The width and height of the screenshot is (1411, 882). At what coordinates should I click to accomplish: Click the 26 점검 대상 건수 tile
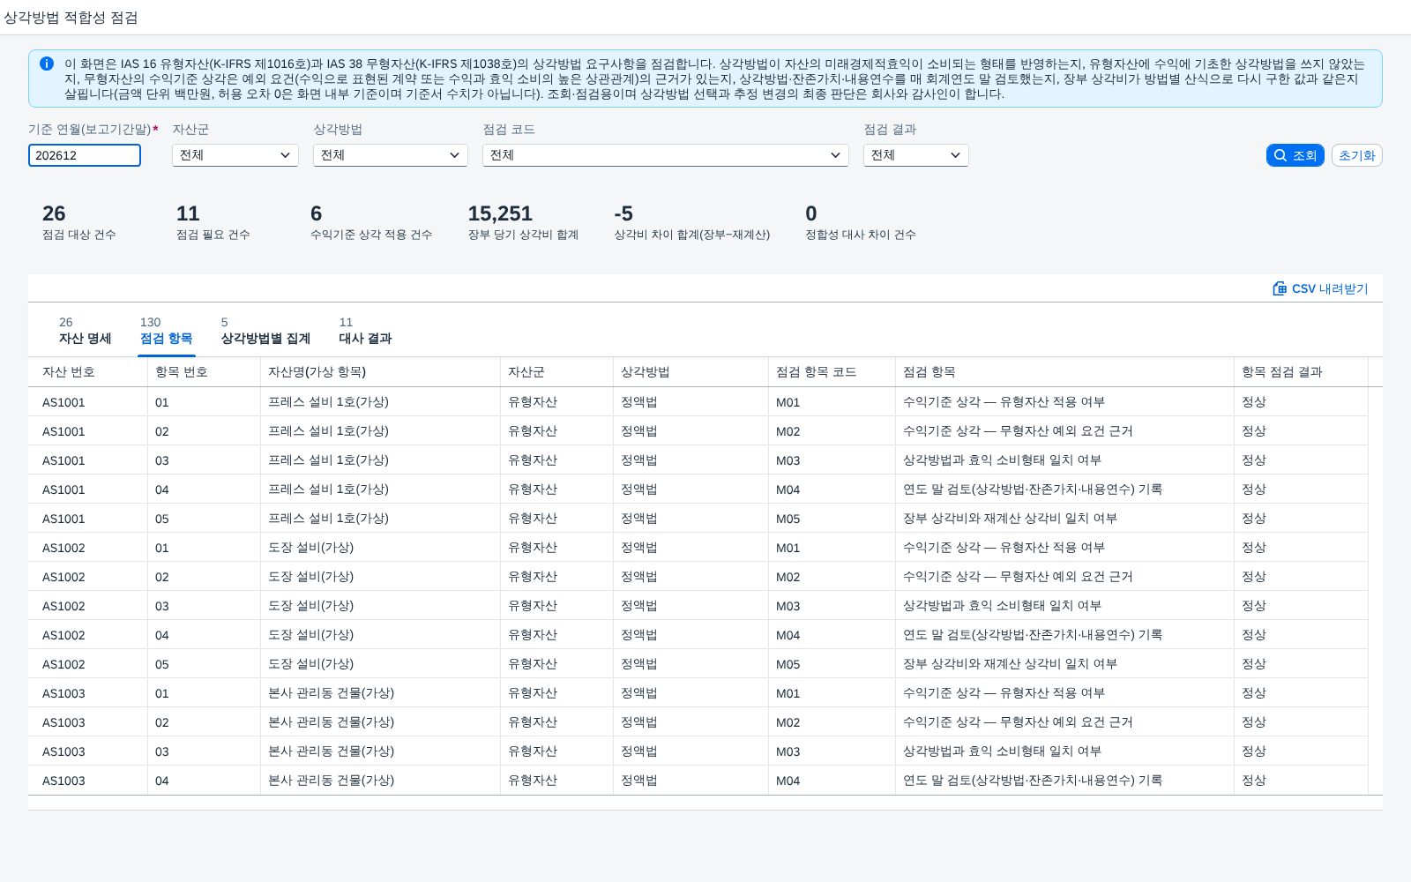point(79,222)
